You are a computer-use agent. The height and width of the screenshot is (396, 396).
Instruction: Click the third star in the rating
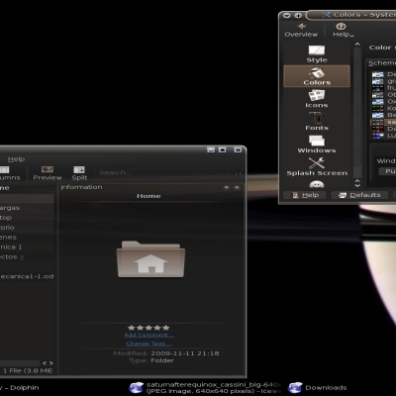pos(148,328)
